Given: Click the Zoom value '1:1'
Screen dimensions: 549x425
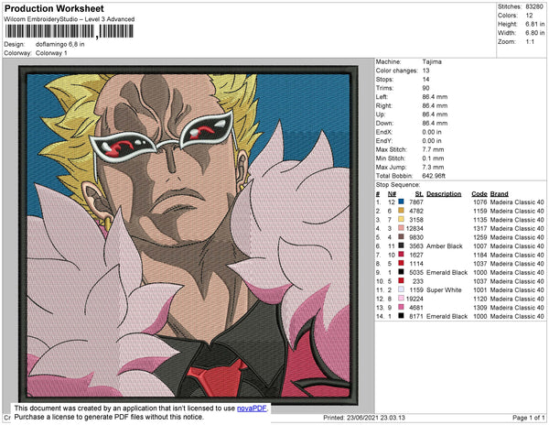Looking at the screenshot, I should coord(530,42).
